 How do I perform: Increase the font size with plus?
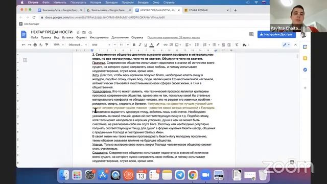pyautogui.click(x=128, y=45)
